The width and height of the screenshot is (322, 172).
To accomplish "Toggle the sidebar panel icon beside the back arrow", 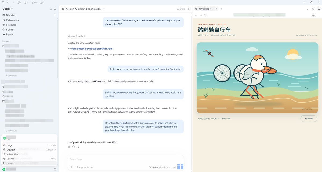I will (x=3, y=2).
